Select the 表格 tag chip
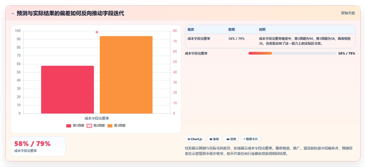The height and width of the screenshot is (167, 366). 214,139
